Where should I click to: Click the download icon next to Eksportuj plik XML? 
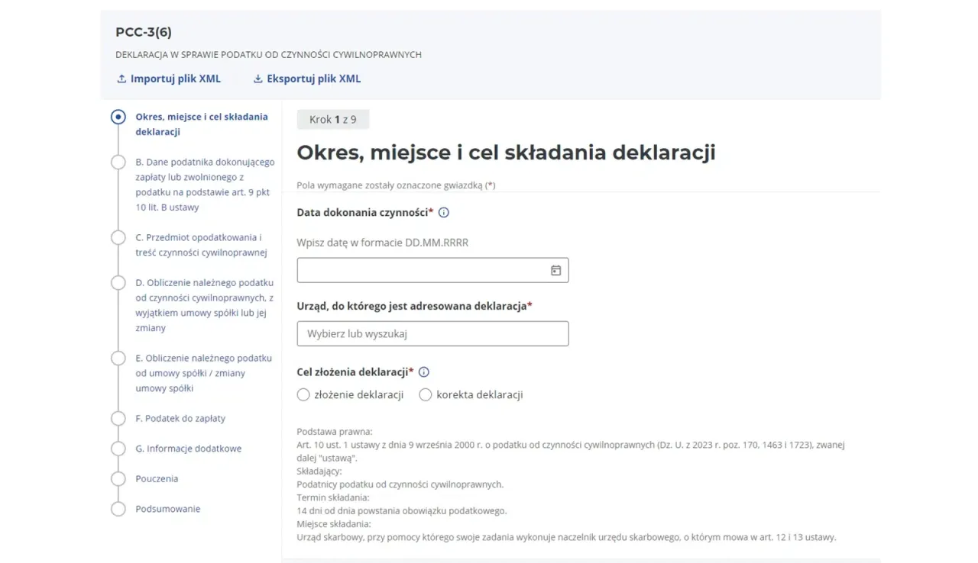coord(258,79)
